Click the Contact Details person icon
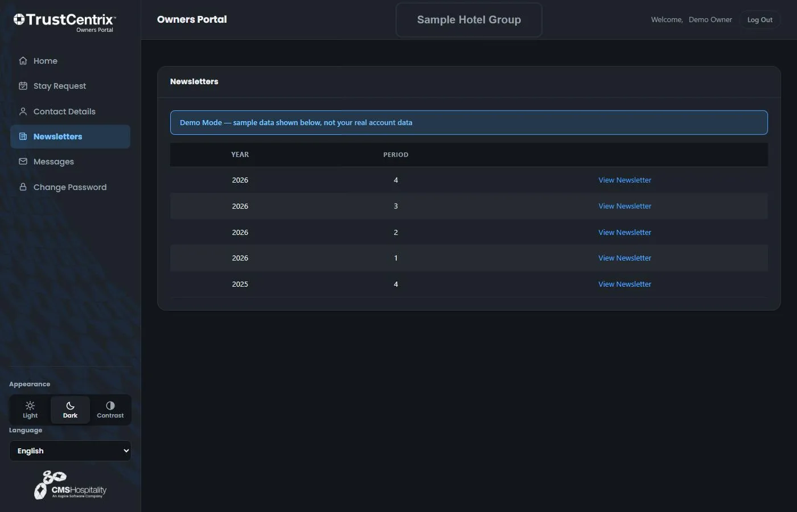Image resolution: width=797 pixels, height=512 pixels. [x=23, y=112]
